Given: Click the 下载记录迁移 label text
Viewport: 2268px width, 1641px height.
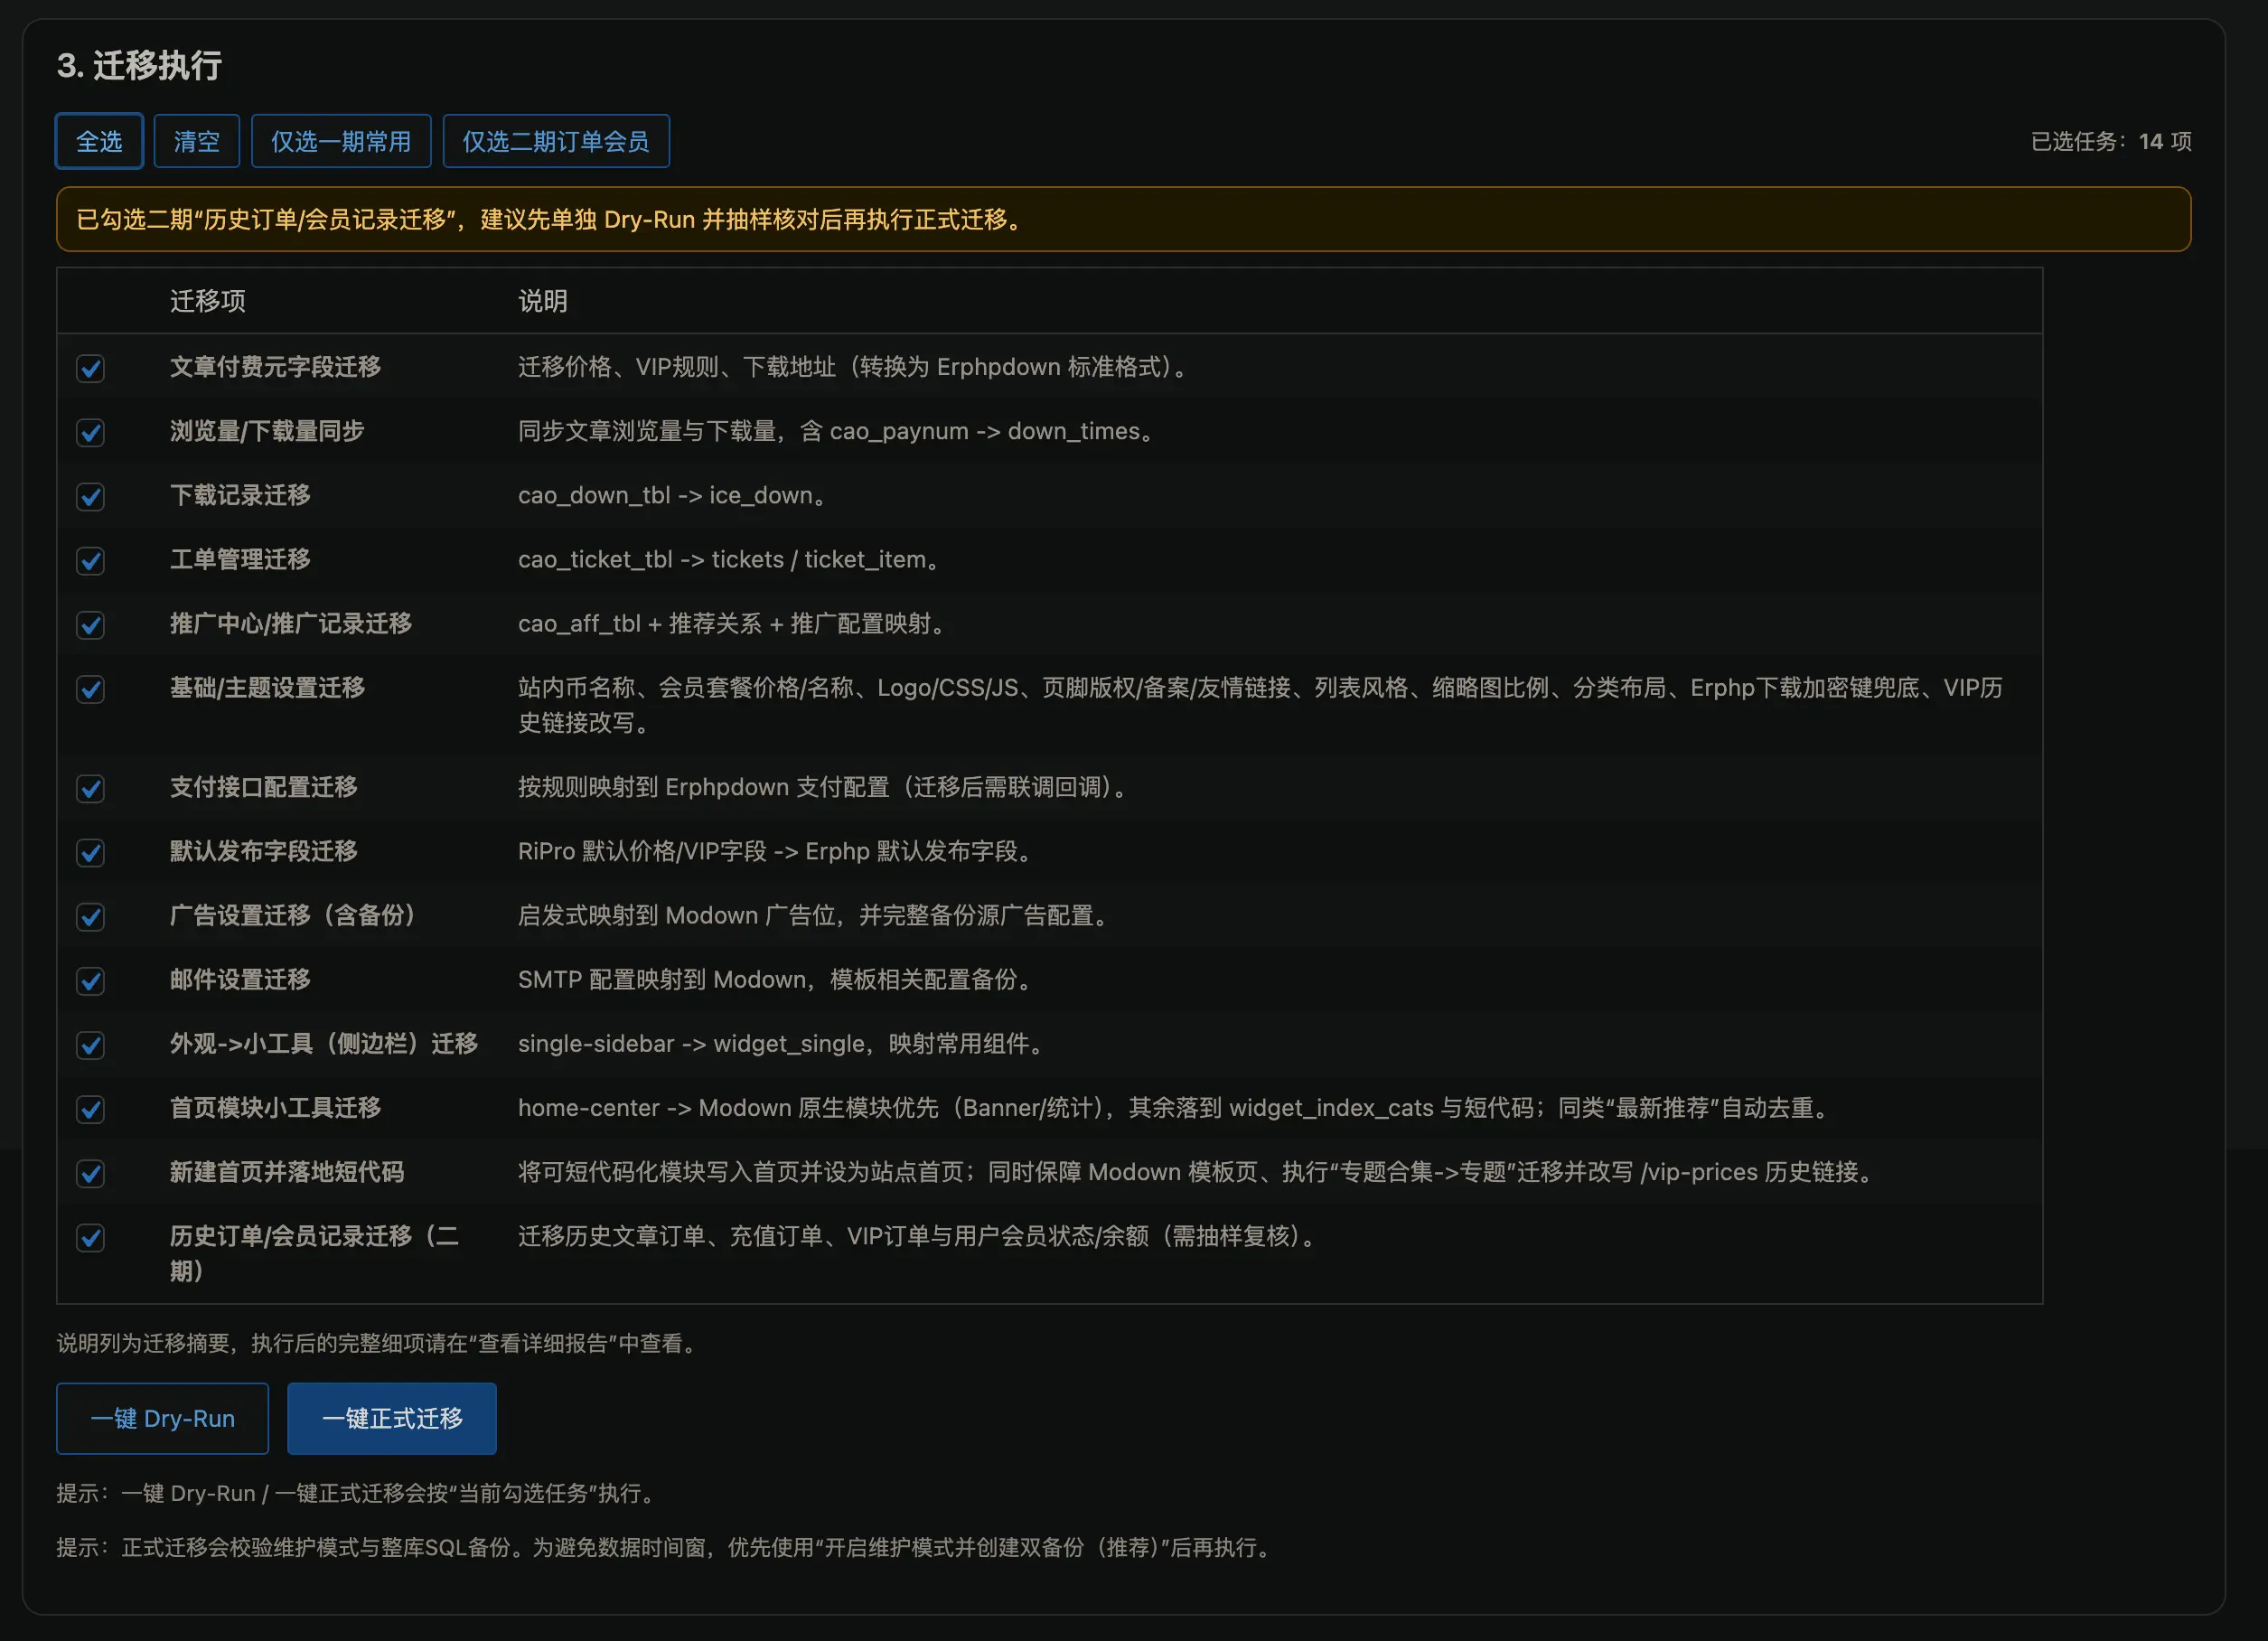Looking at the screenshot, I should coord(240,495).
